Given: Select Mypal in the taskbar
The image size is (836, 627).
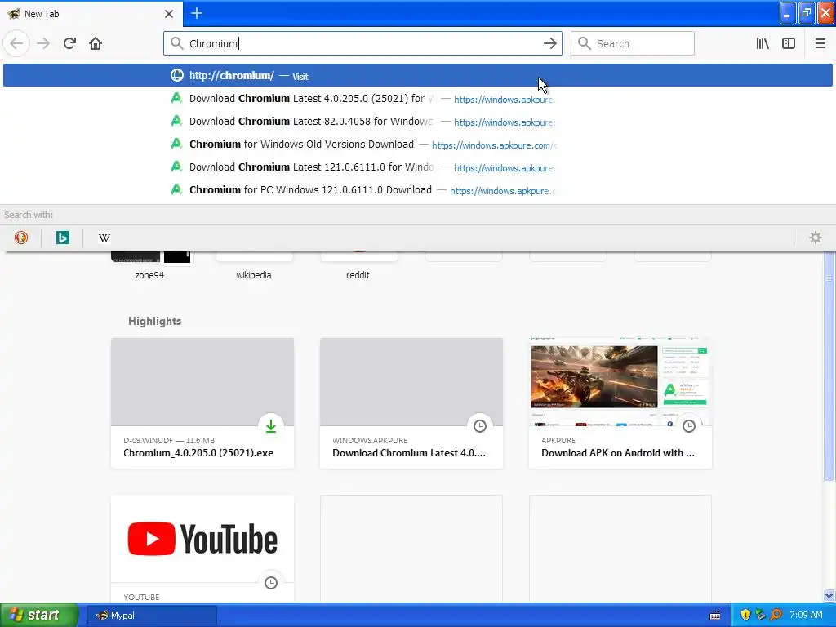Looking at the screenshot, I should tap(151, 616).
